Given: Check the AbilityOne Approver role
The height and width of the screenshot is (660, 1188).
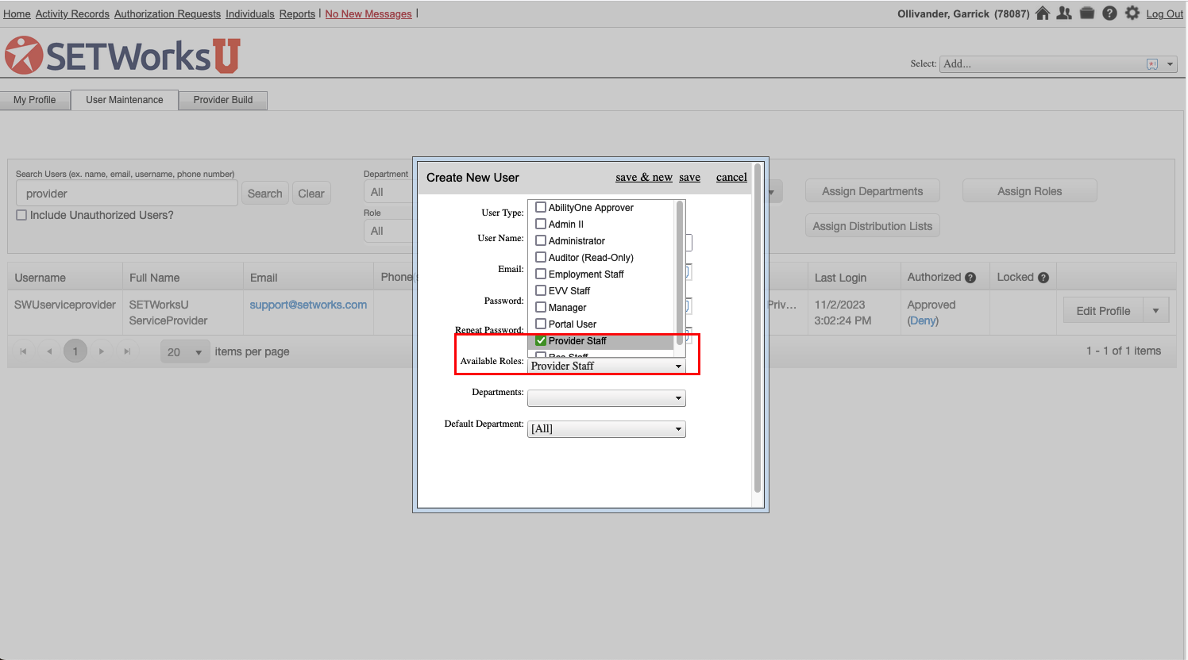Looking at the screenshot, I should click(541, 207).
